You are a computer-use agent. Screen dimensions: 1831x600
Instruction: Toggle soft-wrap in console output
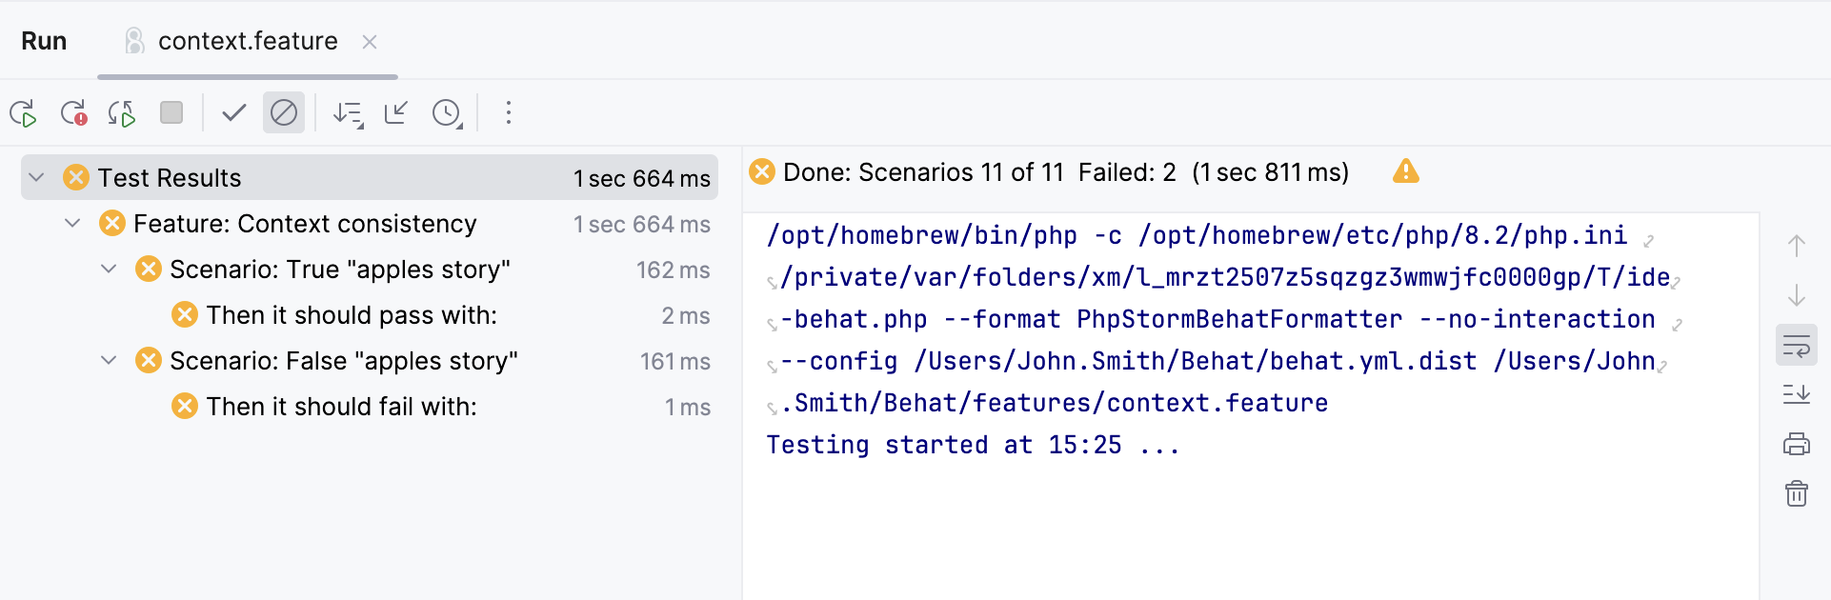point(1797,346)
